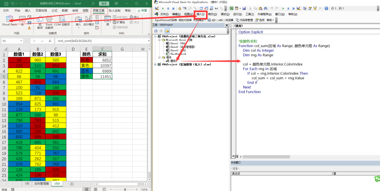The width and height of the screenshot is (380, 191).
Task: Add a new sheet with plus button
Action: click(x=72, y=184)
